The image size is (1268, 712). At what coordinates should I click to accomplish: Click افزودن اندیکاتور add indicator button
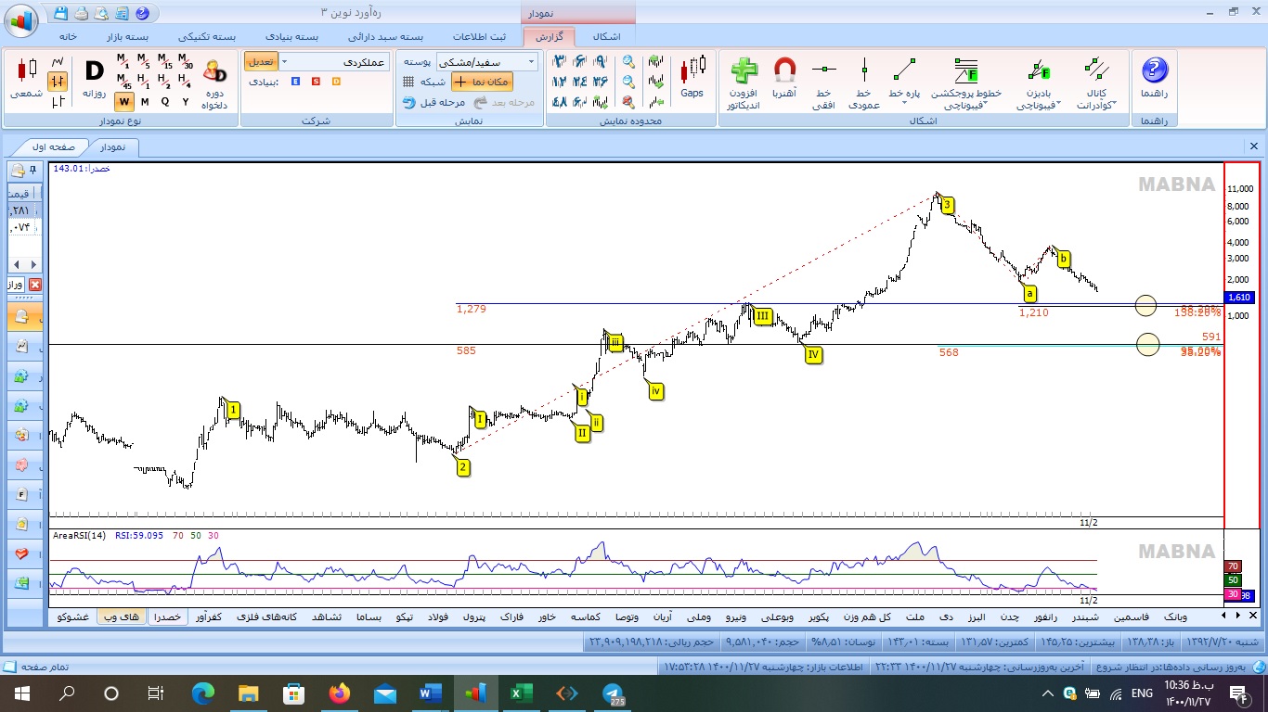coord(743,83)
